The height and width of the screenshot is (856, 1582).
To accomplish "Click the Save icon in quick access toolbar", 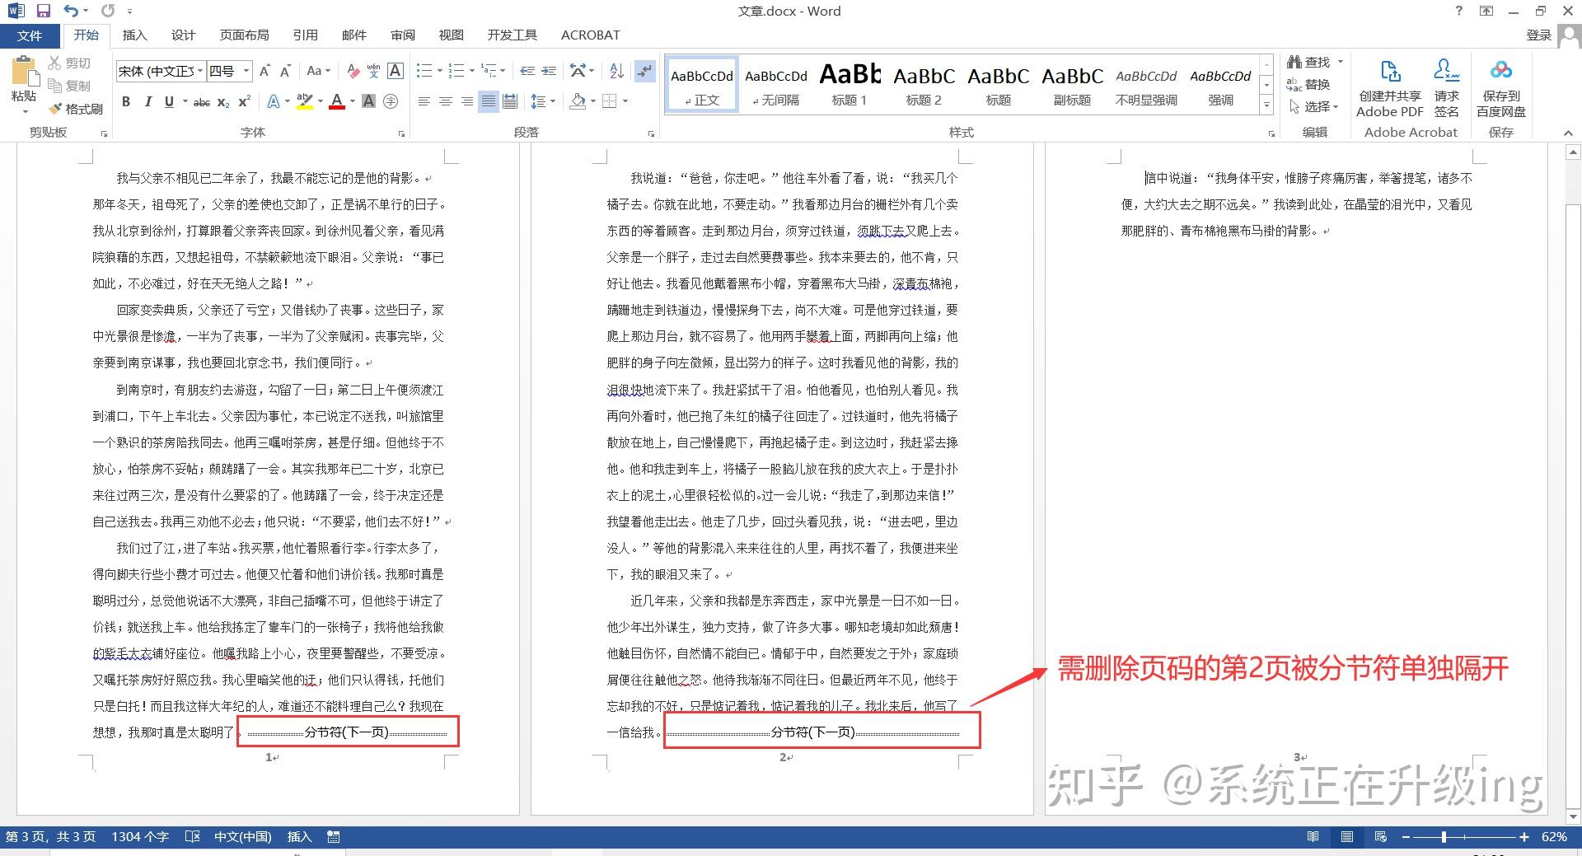I will tap(44, 11).
